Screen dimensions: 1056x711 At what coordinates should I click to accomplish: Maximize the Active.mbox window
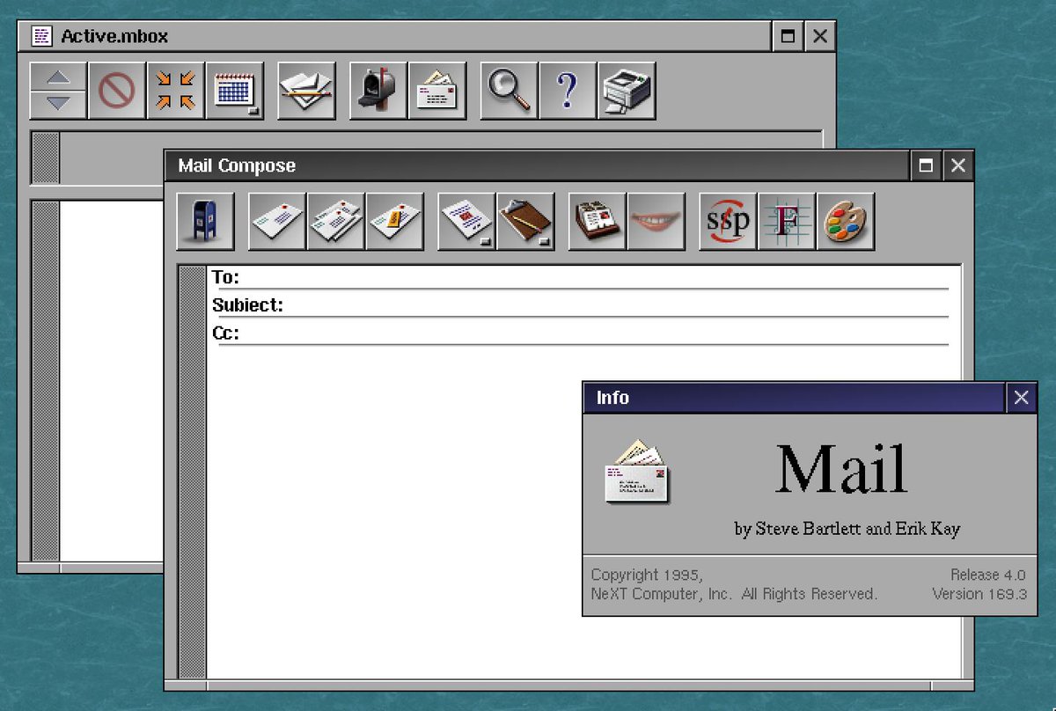point(788,36)
